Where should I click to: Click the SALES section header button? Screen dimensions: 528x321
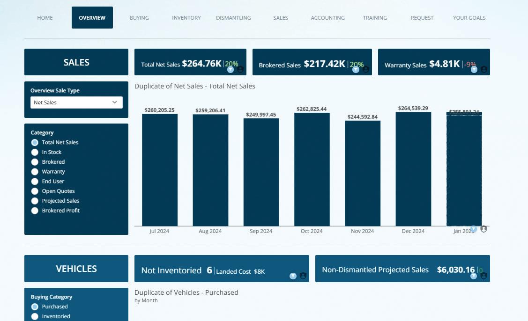(x=76, y=62)
